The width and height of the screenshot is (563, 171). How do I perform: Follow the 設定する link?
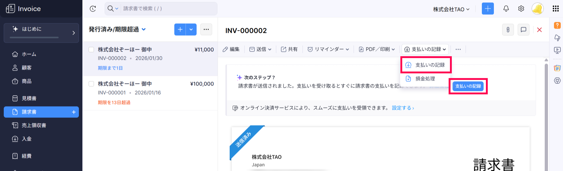tap(402, 108)
